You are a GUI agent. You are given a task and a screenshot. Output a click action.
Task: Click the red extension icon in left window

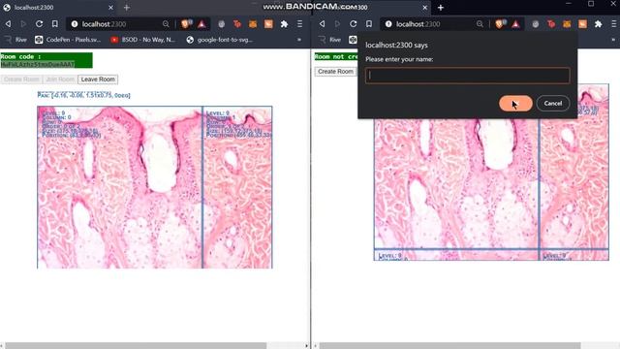(x=237, y=24)
